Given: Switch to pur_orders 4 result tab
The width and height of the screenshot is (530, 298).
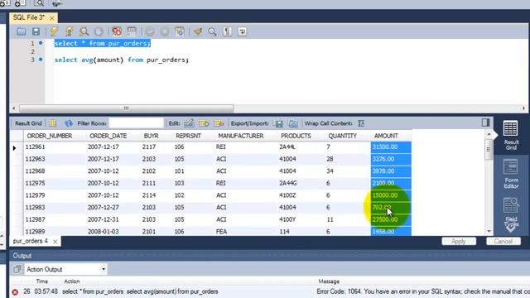Looking at the screenshot, I should tap(31, 241).
